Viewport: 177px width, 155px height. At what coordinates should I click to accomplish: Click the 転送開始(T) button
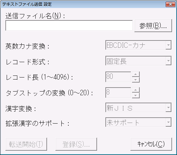pos(26,144)
